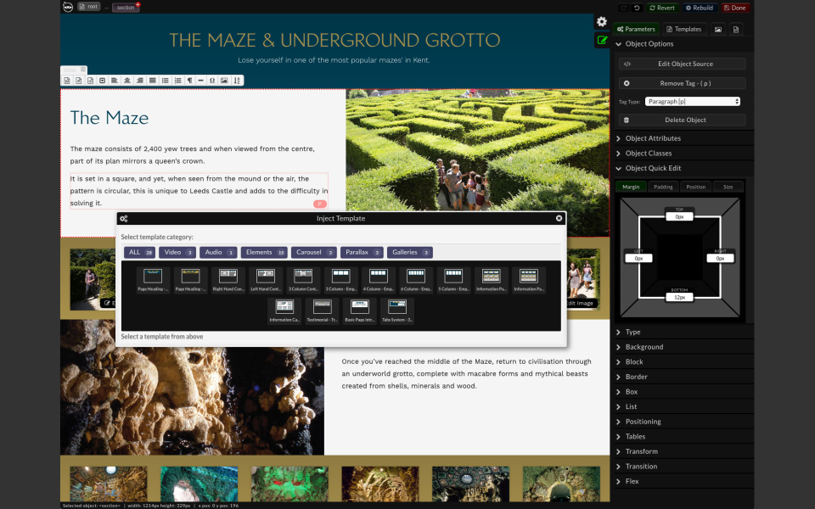Click the small P tag badge on paragraph
This screenshot has height=509, width=815.
320,204
